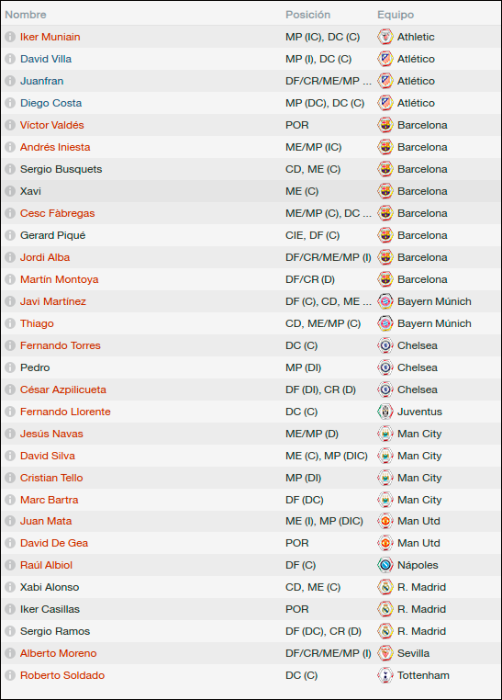Viewport: 502px width, 700px height.
Task: Select Xabi Alonso's position cell CD, ME (C)
Action: (313, 587)
